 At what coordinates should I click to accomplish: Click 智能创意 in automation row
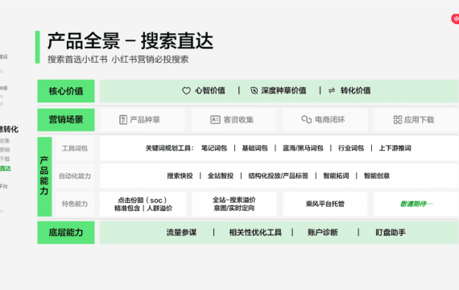click(x=377, y=176)
